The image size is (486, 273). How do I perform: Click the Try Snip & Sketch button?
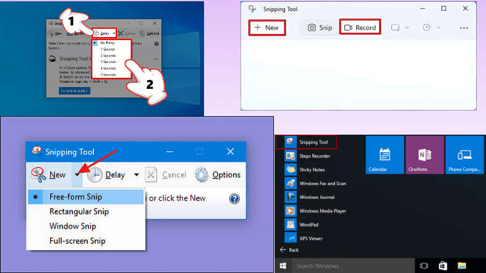coord(74,91)
